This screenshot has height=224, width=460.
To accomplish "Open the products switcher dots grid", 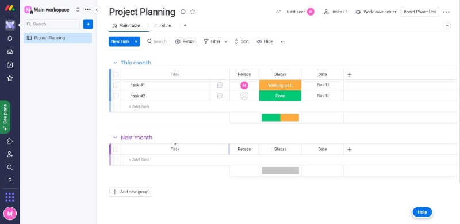I will [10, 198].
